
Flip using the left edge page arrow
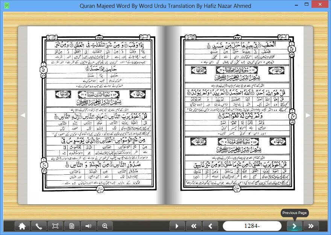point(23,115)
